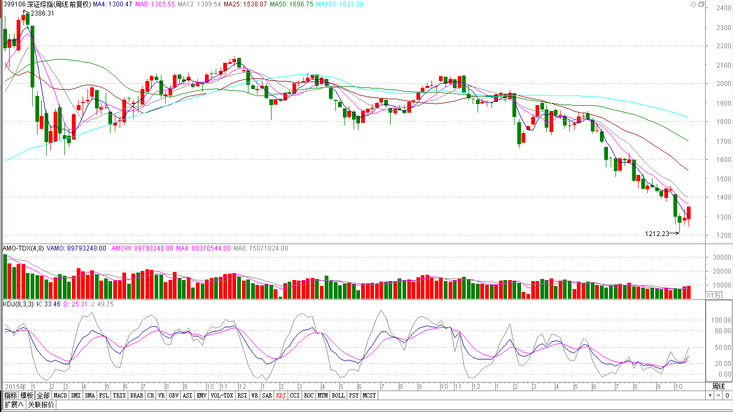
Task: Select the 模板 tab
Action: (27, 395)
